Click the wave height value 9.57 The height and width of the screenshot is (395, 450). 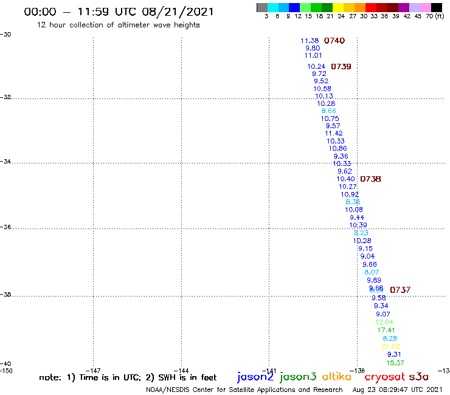[333, 126]
